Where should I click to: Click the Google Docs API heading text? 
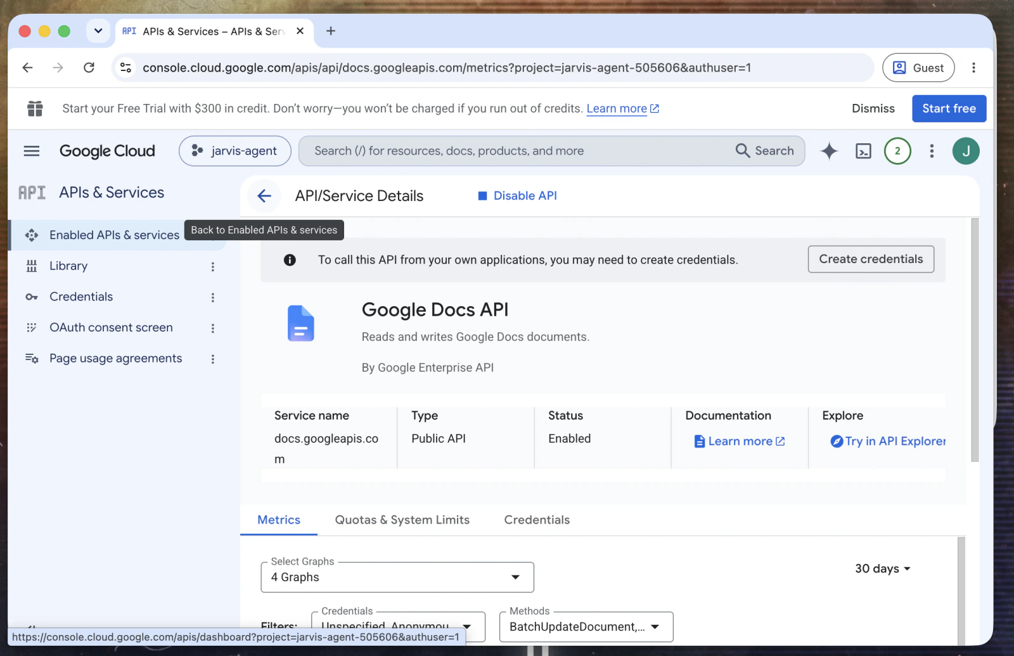tap(435, 310)
